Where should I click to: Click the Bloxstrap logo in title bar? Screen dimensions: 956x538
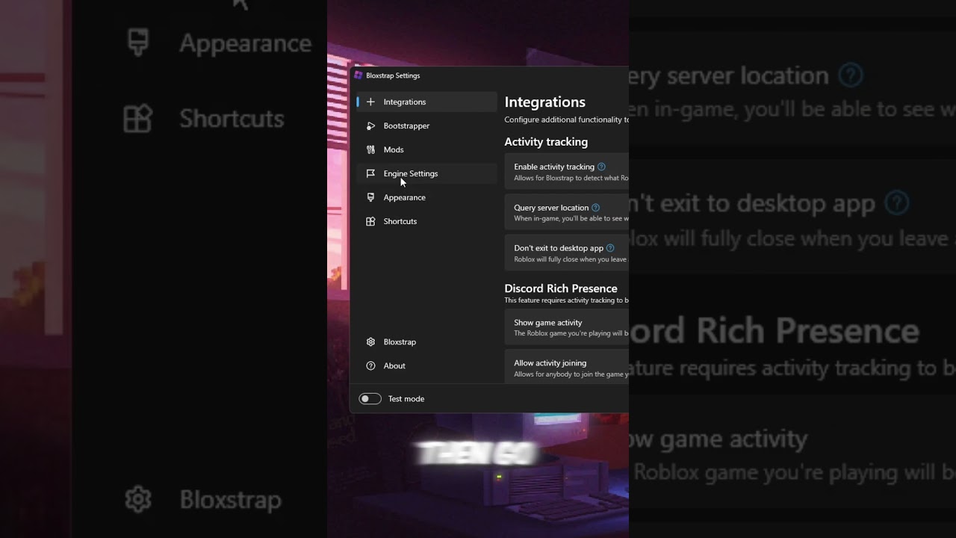pyautogui.click(x=358, y=75)
